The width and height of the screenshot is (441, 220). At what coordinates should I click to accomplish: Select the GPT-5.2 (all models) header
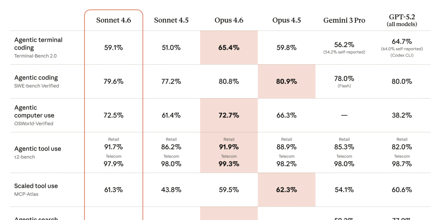point(402,20)
